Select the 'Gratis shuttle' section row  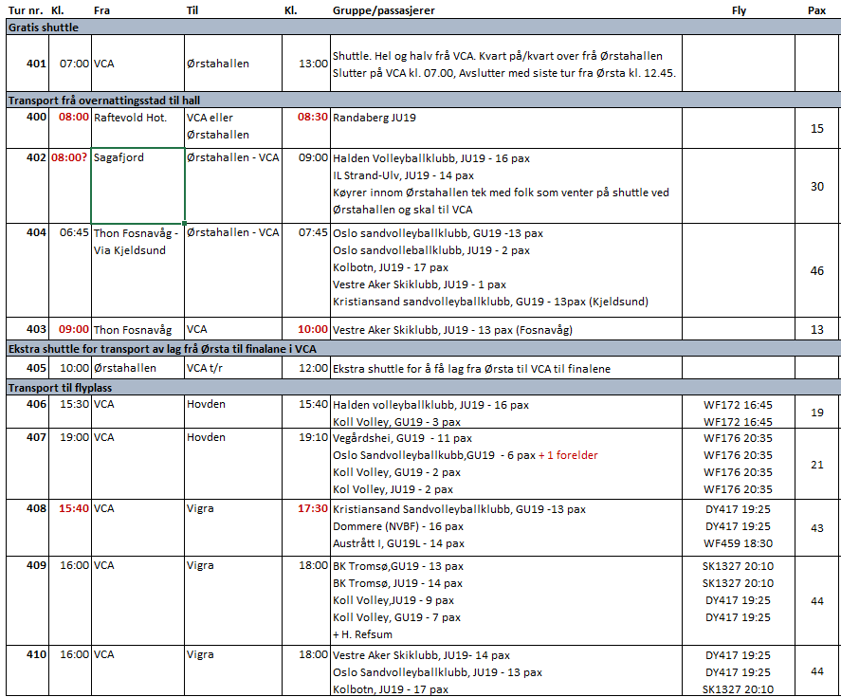[44, 28]
